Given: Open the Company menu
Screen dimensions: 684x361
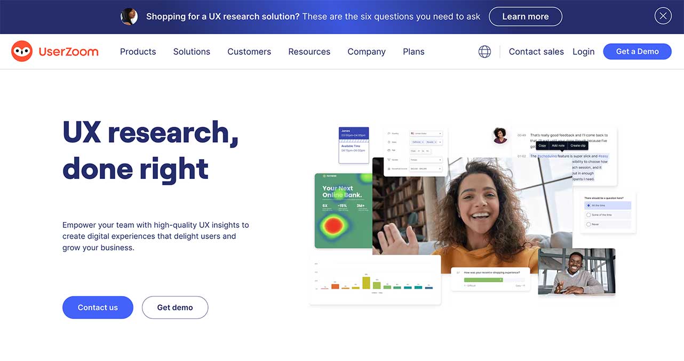Looking at the screenshot, I should (367, 52).
